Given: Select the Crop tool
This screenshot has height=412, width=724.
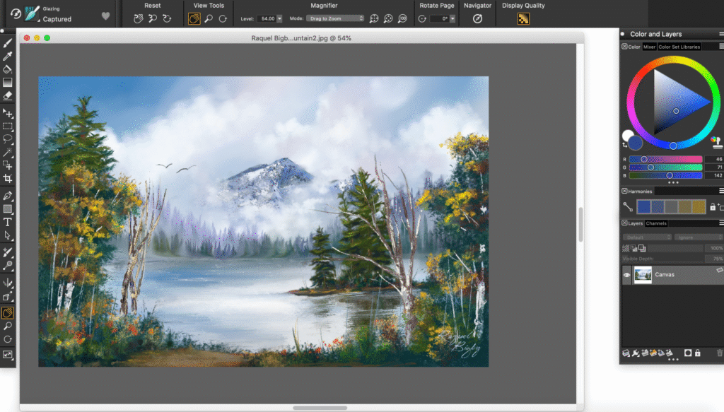Looking at the screenshot, I should click(7, 178).
